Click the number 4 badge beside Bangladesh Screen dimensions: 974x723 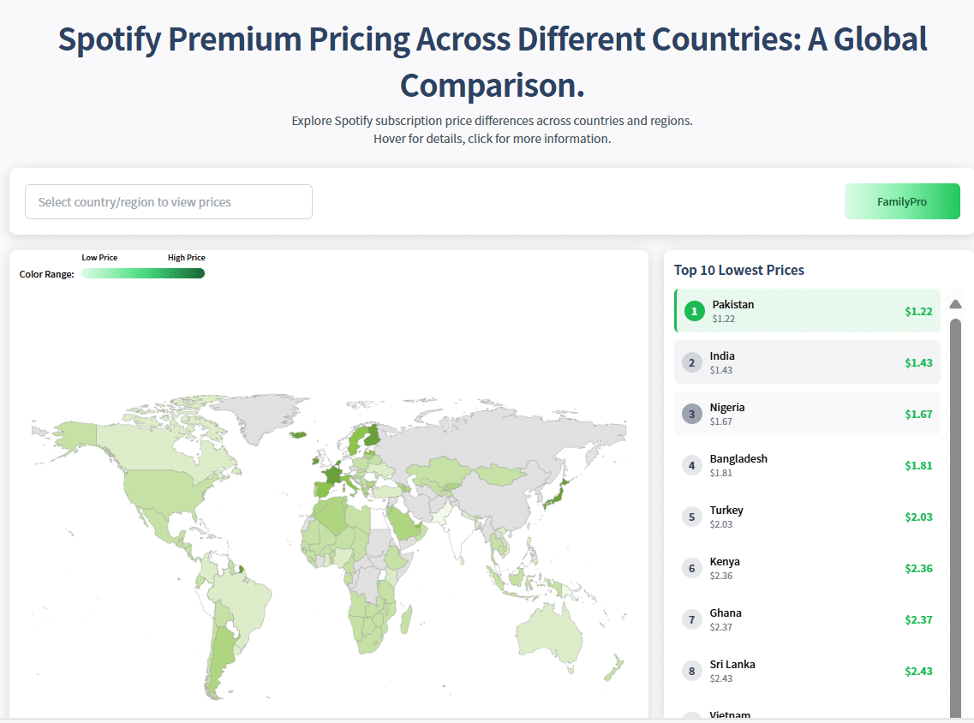(x=691, y=465)
